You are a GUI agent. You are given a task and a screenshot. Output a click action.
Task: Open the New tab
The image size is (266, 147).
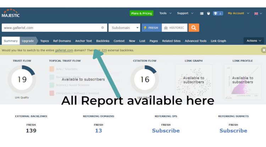coord(132,41)
